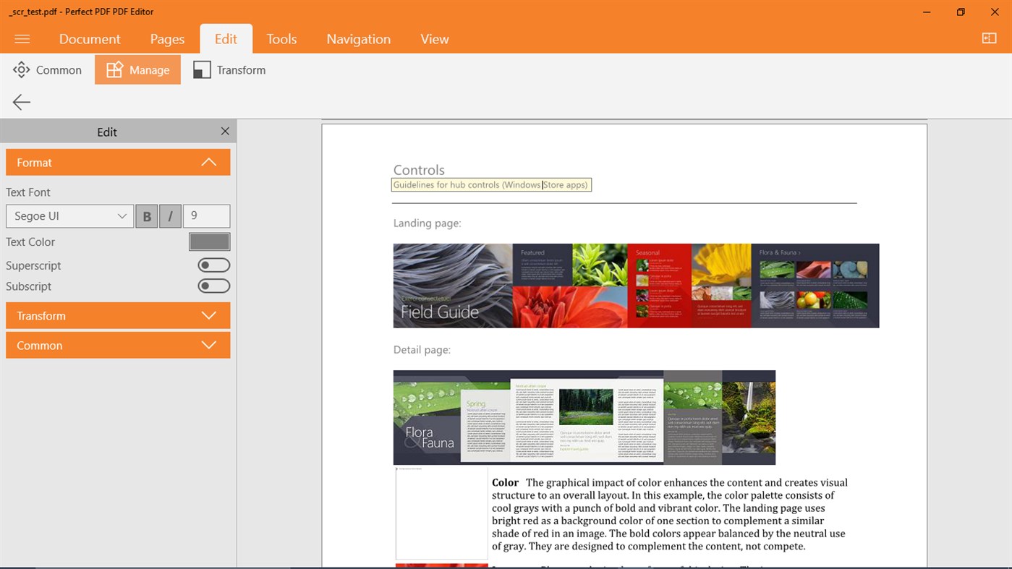The image size is (1012, 569).
Task: Open the Navigation menu
Action: tap(358, 39)
